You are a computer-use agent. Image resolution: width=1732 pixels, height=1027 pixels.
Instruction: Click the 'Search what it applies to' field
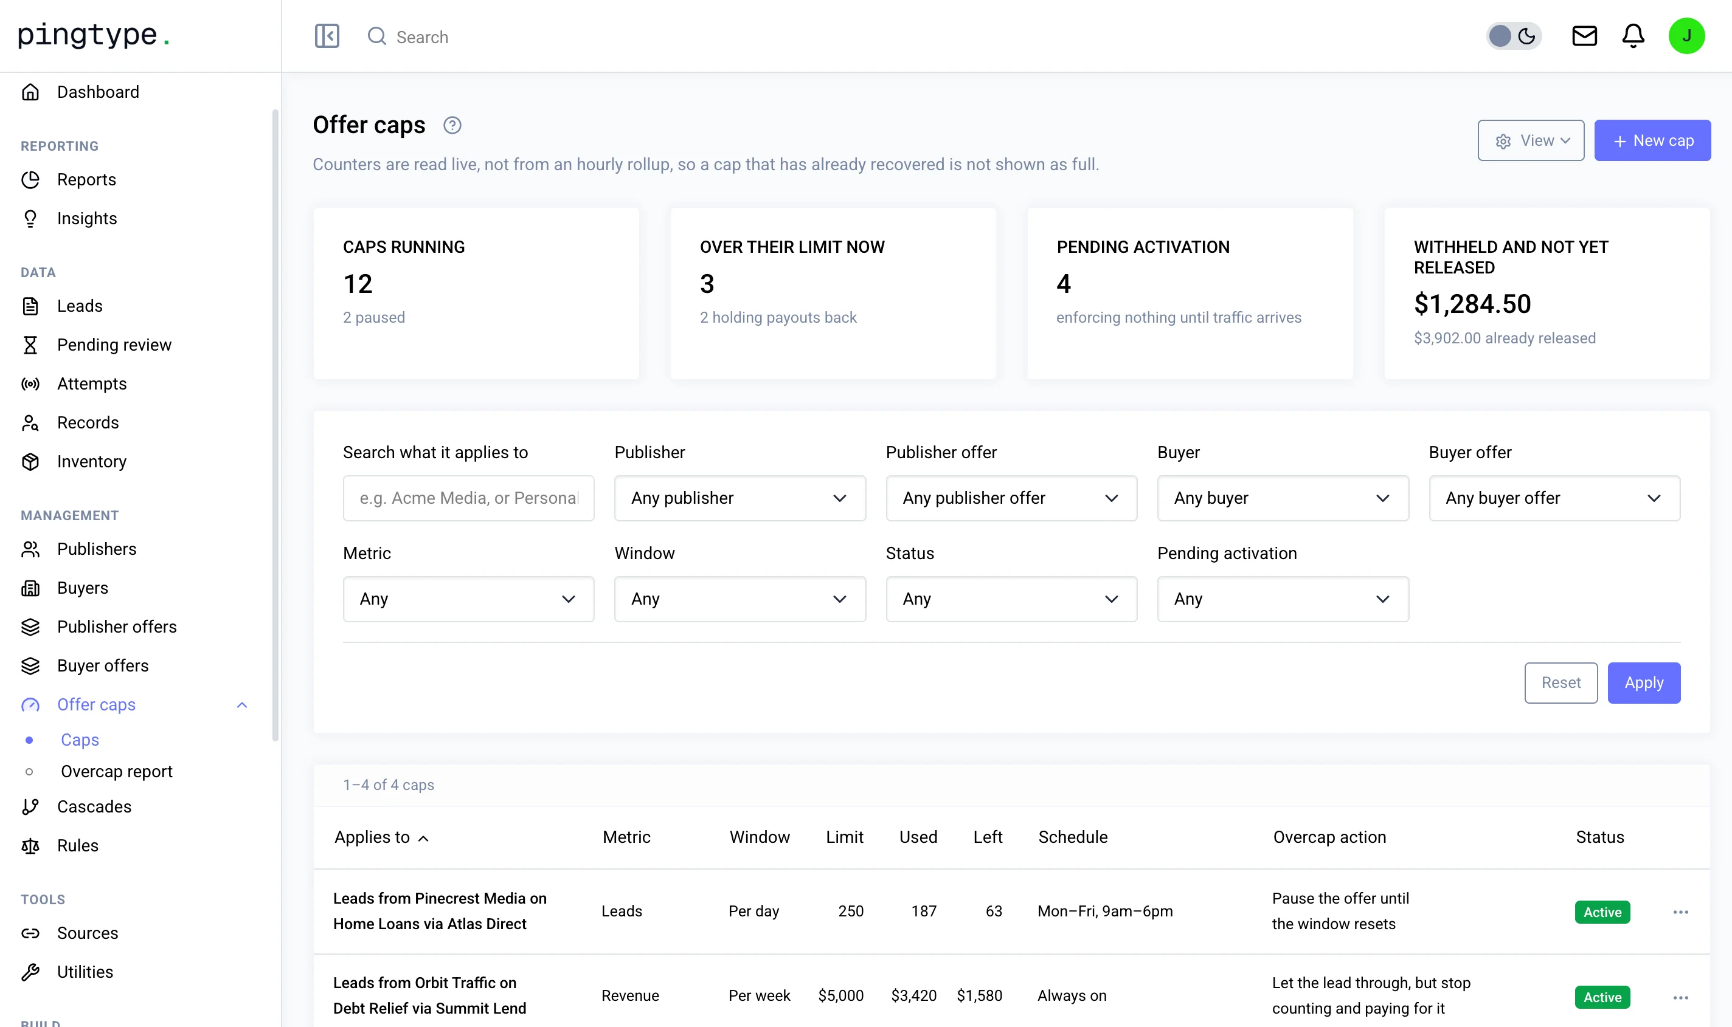468,498
